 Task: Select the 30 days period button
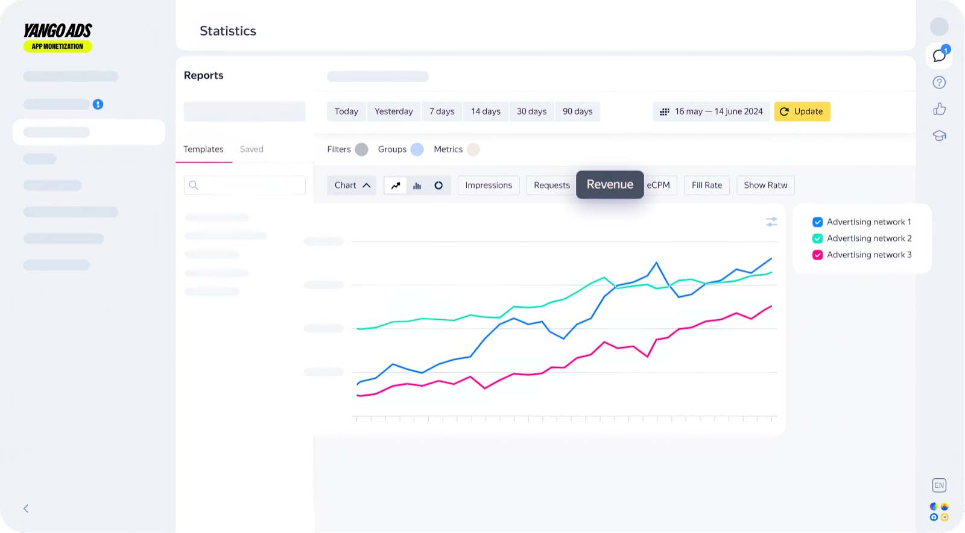(x=531, y=111)
